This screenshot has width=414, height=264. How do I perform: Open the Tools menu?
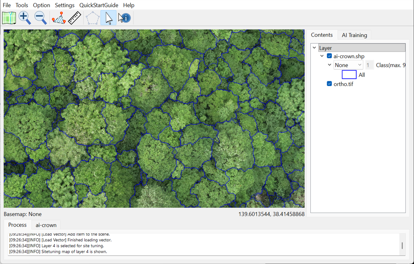[22, 5]
